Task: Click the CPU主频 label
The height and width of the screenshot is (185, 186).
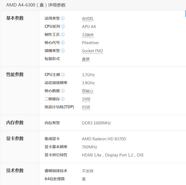Action: (52, 75)
